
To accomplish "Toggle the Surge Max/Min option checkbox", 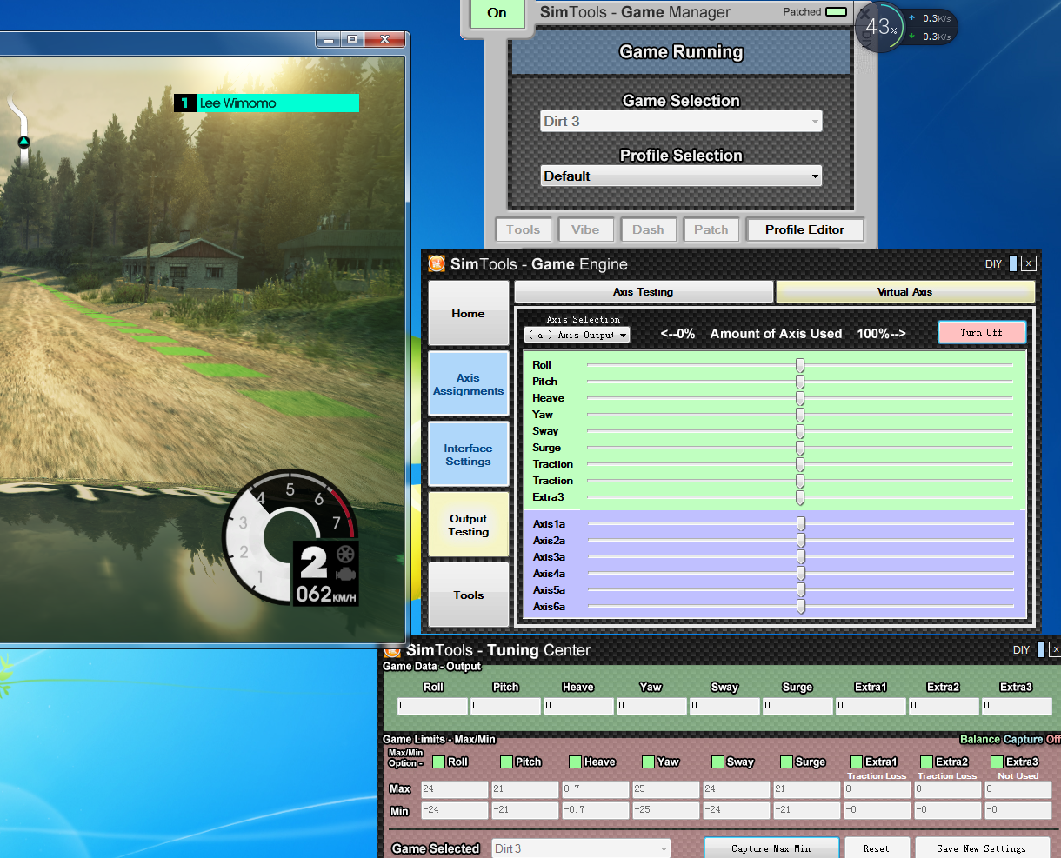I will pyautogui.click(x=787, y=762).
